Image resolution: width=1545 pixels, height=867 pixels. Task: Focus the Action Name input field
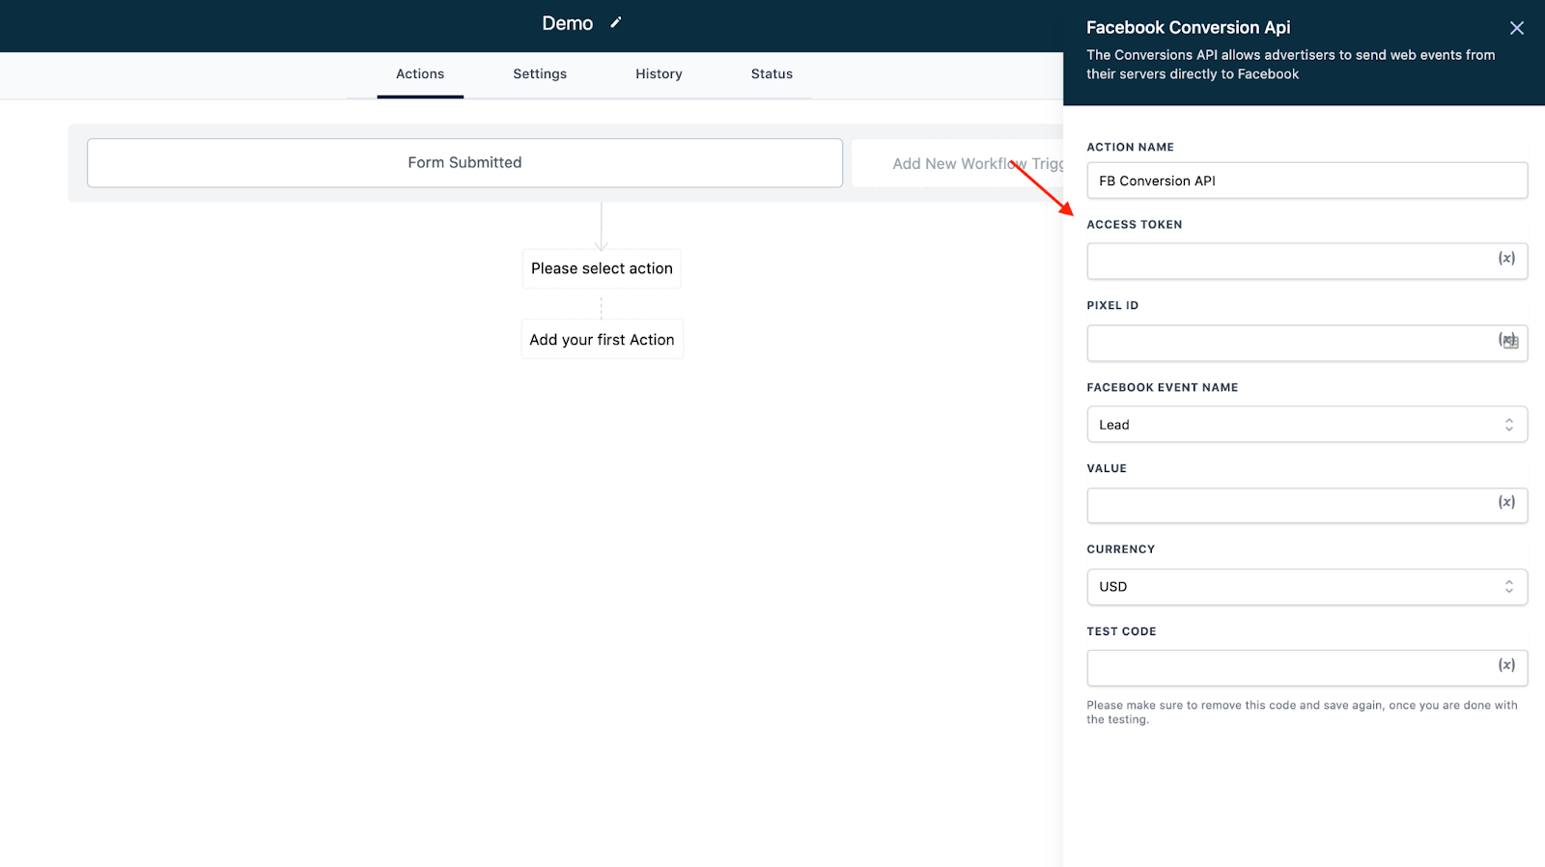pyautogui.click(x=1306, y=181)
